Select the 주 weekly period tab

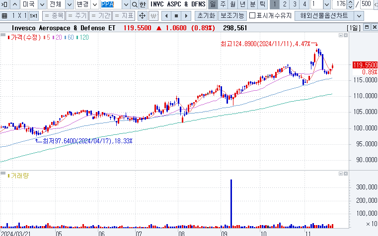coord(223,4)
